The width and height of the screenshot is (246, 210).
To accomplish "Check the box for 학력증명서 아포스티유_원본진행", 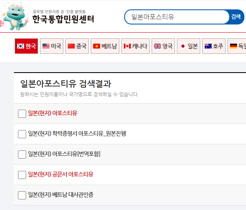I will pos(22,134).
